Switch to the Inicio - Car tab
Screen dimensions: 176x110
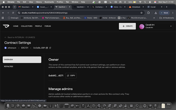pyautogui.click(x=118, y=7)
